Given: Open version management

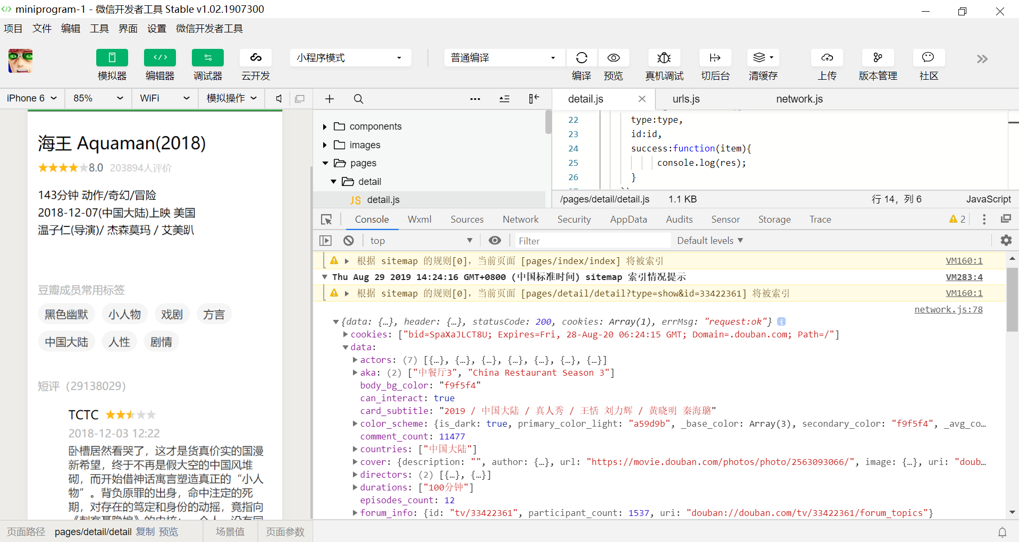Looking at the screenshot, I should pyautogui.click(x=878, y=58).
